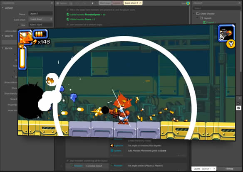Click the Project panel search box

(216, 8)
